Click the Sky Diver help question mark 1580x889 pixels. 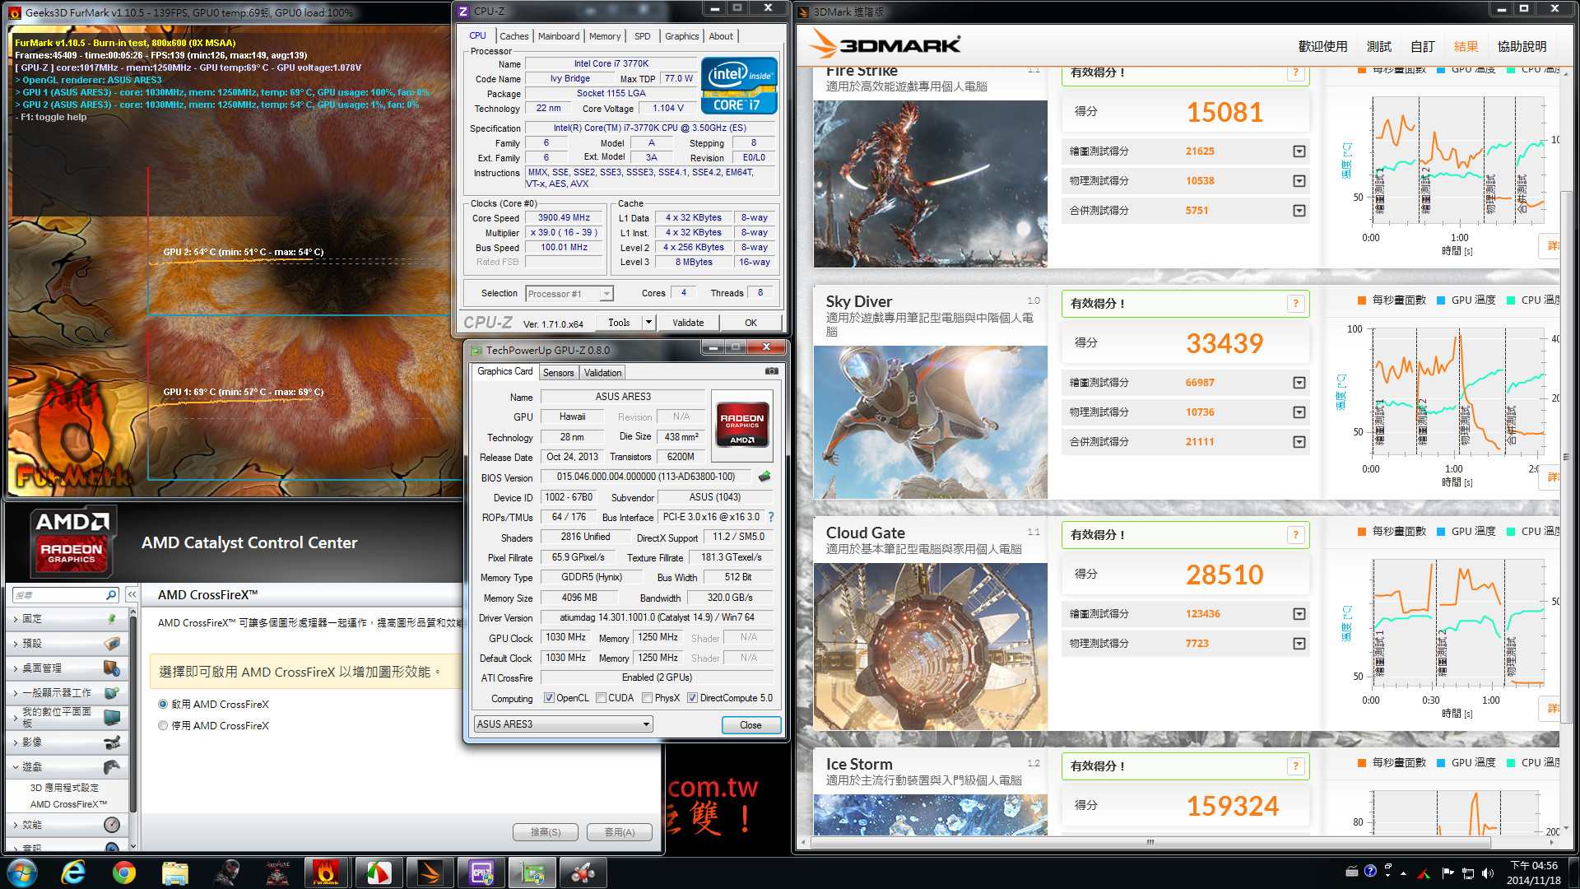coord(1295,304)
